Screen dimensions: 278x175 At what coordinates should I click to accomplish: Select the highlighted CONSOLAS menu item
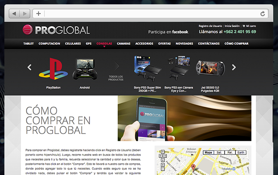coord(104,44)
